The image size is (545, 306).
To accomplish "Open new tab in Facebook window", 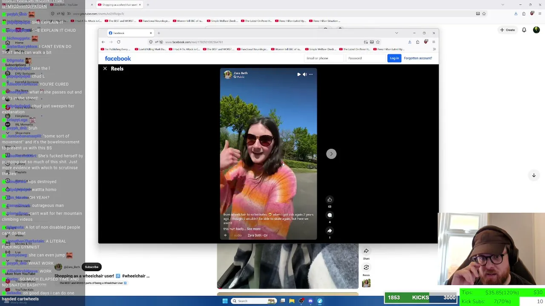I will (159, 33).
